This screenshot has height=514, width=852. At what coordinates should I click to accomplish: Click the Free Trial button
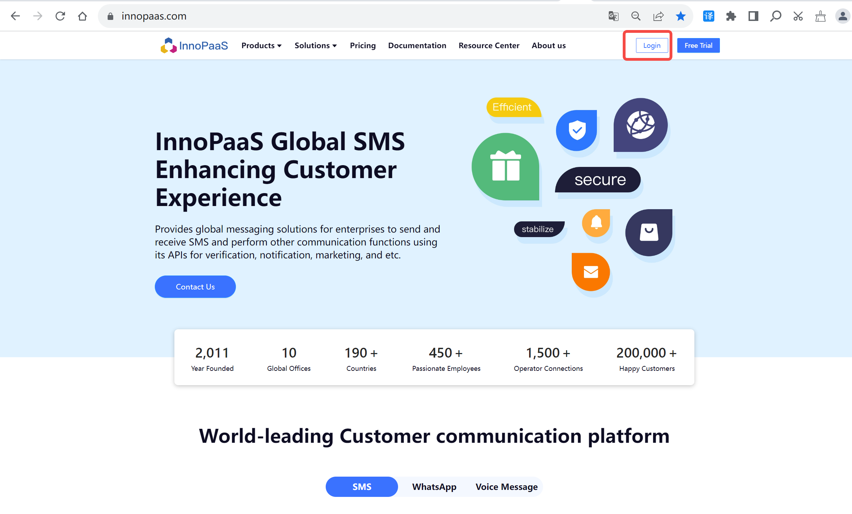[x=698, y=45]
